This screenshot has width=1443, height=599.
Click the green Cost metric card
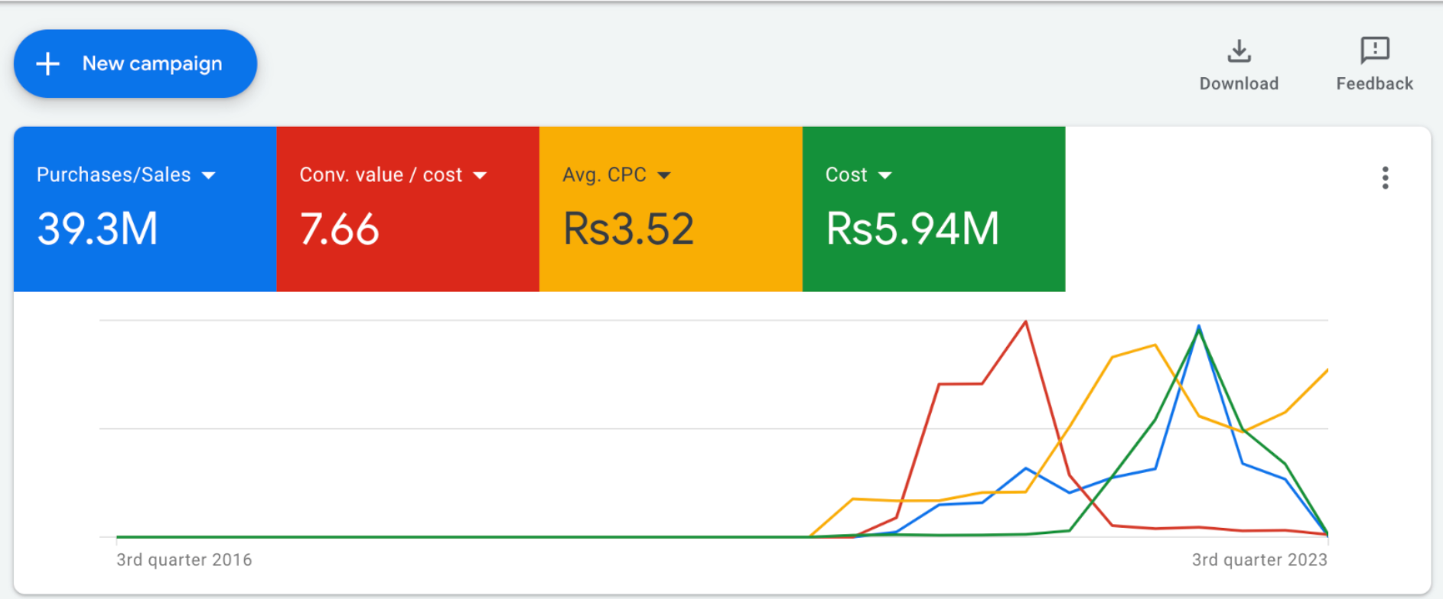click(933, 209)
